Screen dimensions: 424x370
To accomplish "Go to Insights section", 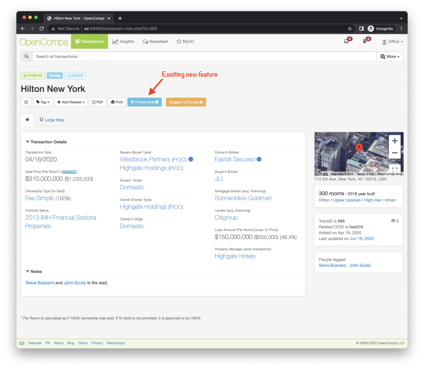I will pyautogui.click(x=123, y=41).
